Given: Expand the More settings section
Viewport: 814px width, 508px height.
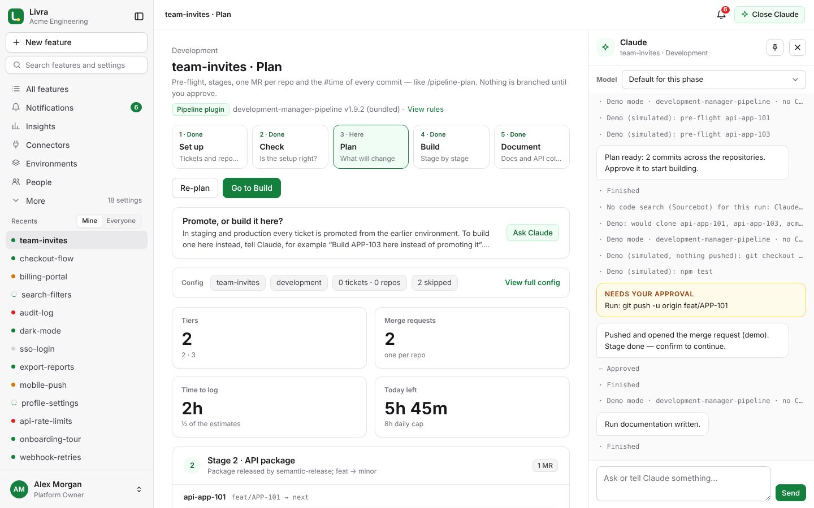Looking at the screenshot, I should [x=76, y=201].
